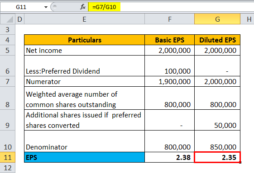Image resolution: width=254 pixels, height=173 pixels.
Task: Select the 850,000 denominator cell
Action: (x=217, y=141)
